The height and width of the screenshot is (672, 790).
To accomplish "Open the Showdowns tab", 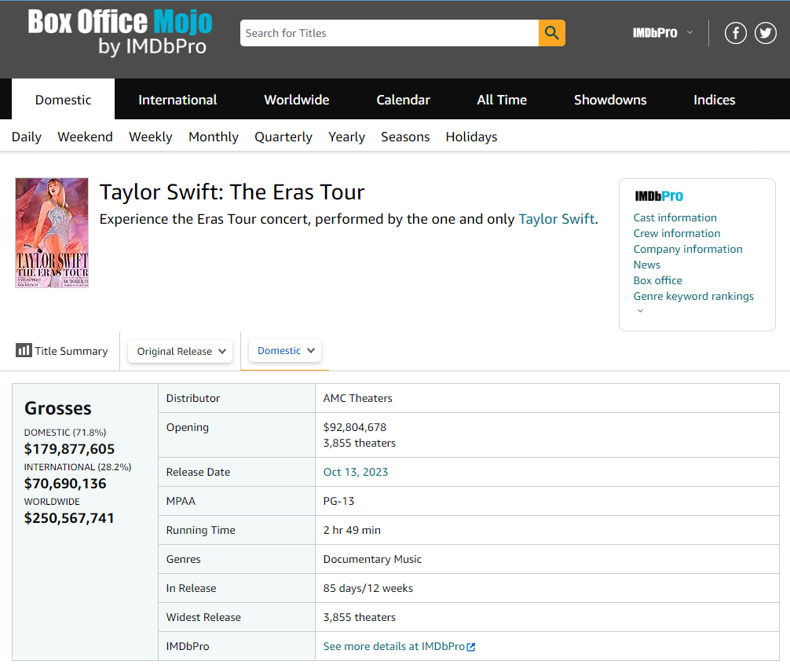I will click(610, 100).
